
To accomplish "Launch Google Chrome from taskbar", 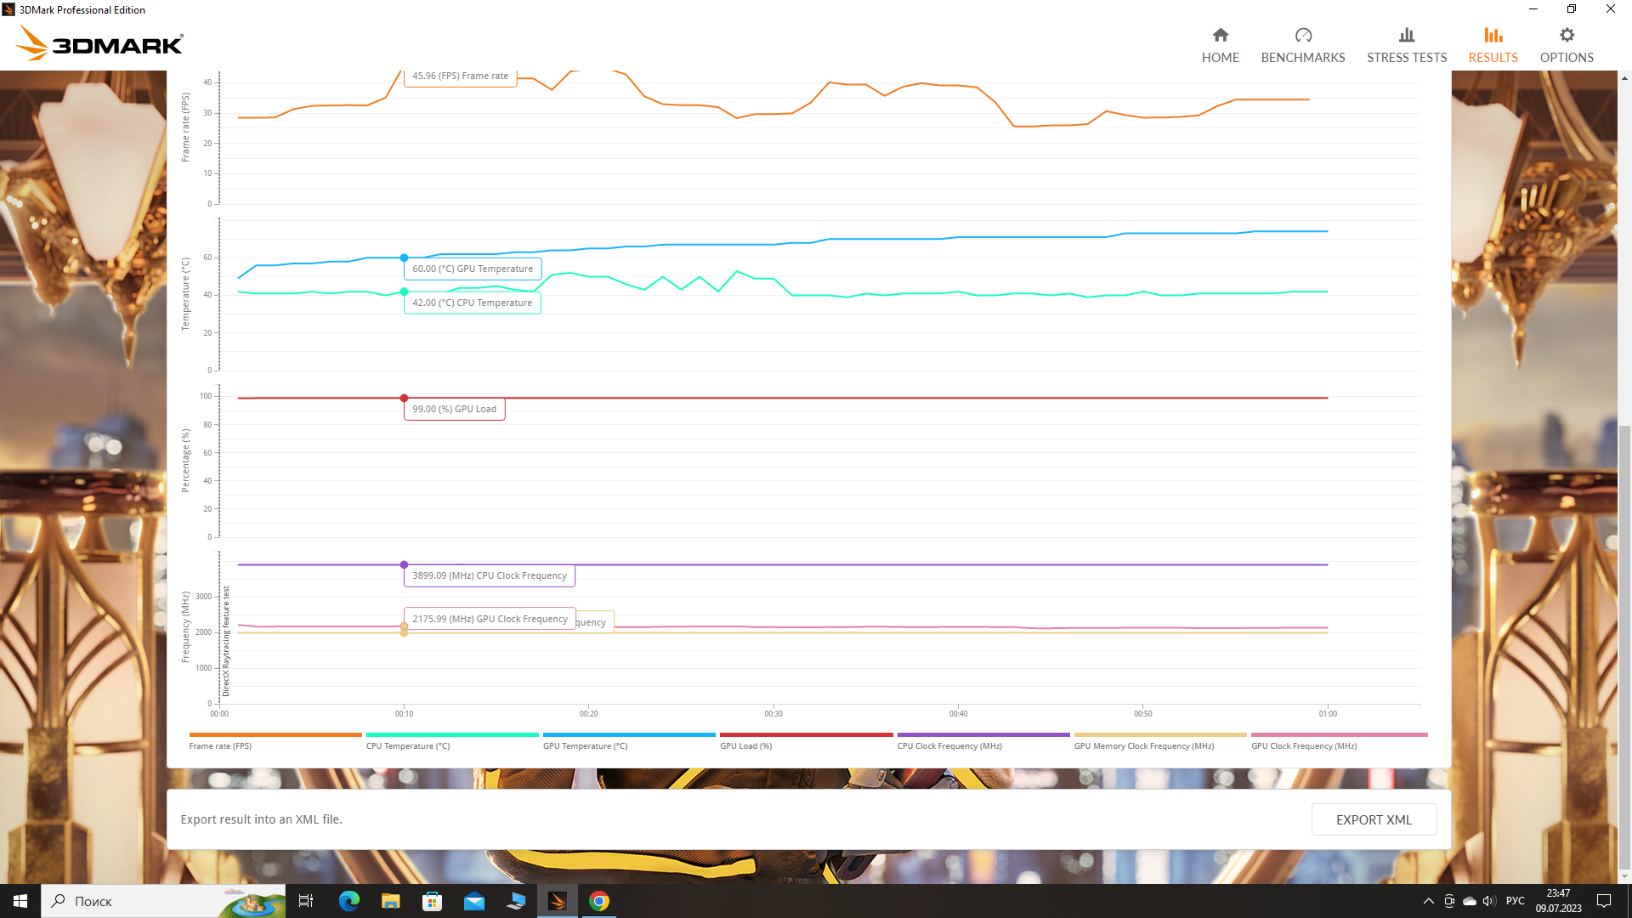I will (x=599, y=901).
